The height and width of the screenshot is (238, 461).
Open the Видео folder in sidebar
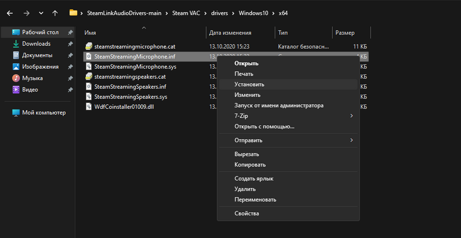pyautogui.click(x=29, y=89)
